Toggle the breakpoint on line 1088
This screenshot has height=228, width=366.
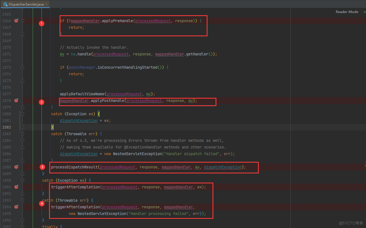(x=16, y=167)
